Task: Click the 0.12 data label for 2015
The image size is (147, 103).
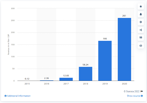Action: 27,79
